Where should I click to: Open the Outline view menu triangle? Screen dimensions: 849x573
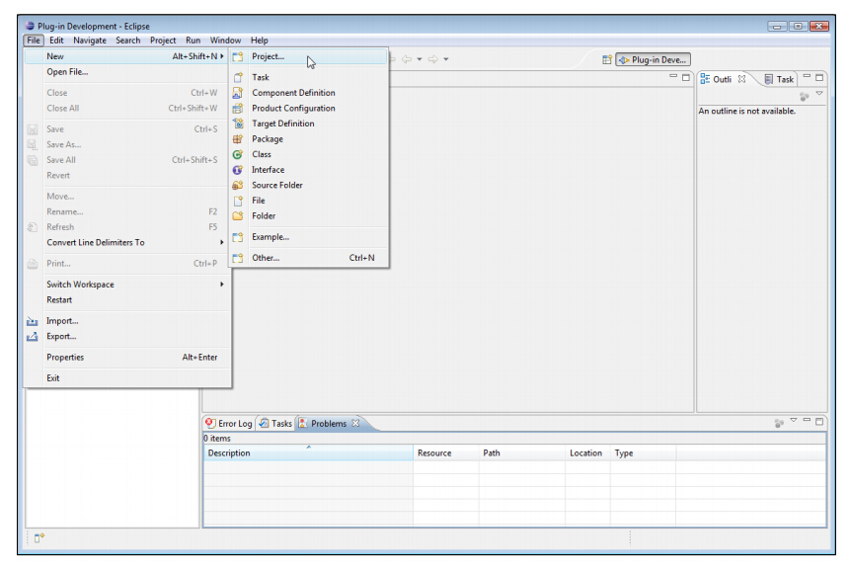tap(819, 93)
